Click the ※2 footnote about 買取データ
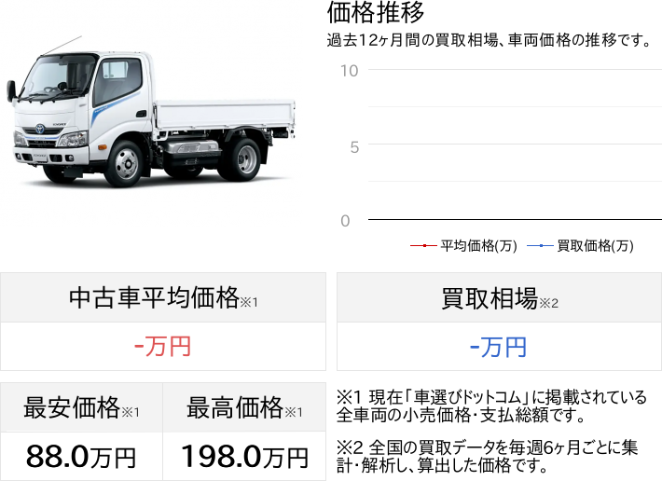The height and width of the screenshot is (481, 662). point(487,456)
